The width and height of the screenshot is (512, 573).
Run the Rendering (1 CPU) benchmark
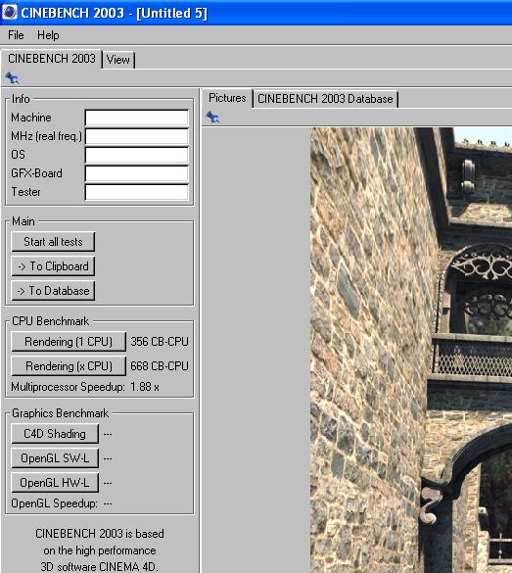[69, 342]
